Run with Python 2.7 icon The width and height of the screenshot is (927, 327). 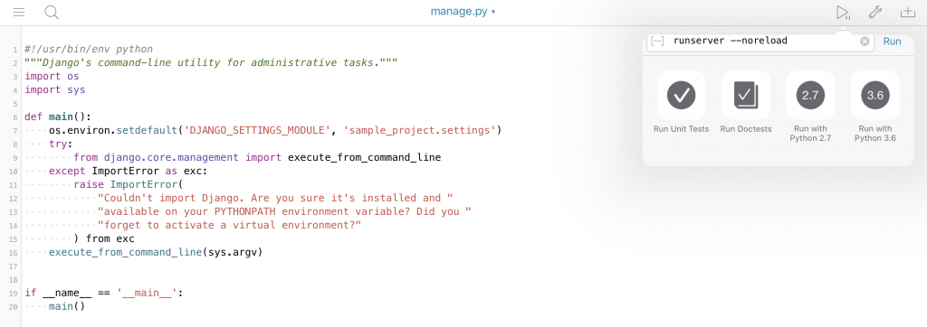point(810,95)
